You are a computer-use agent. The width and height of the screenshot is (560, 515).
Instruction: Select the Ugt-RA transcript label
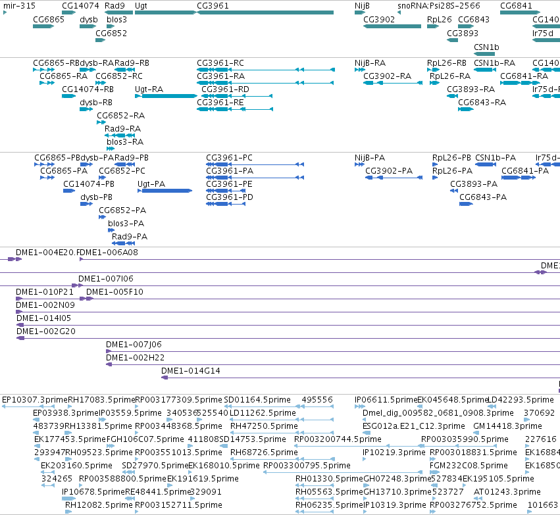coord(149,89)
